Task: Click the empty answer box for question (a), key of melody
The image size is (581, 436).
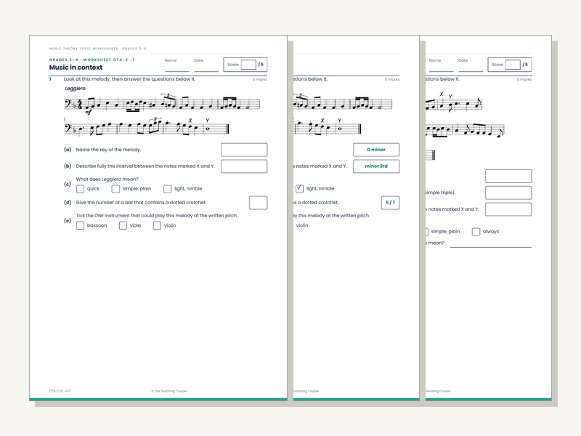Action: pyautogui.click(x=244, y=150)
